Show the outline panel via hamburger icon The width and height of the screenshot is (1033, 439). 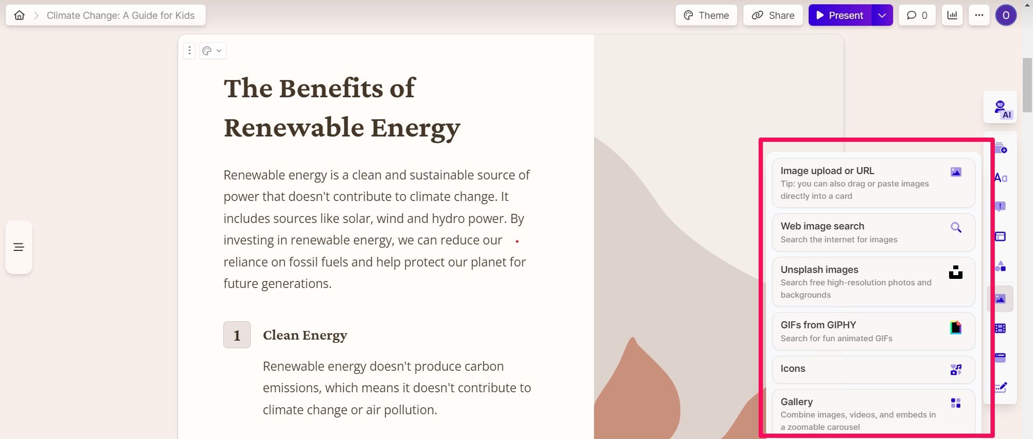(x=19, y=247)
